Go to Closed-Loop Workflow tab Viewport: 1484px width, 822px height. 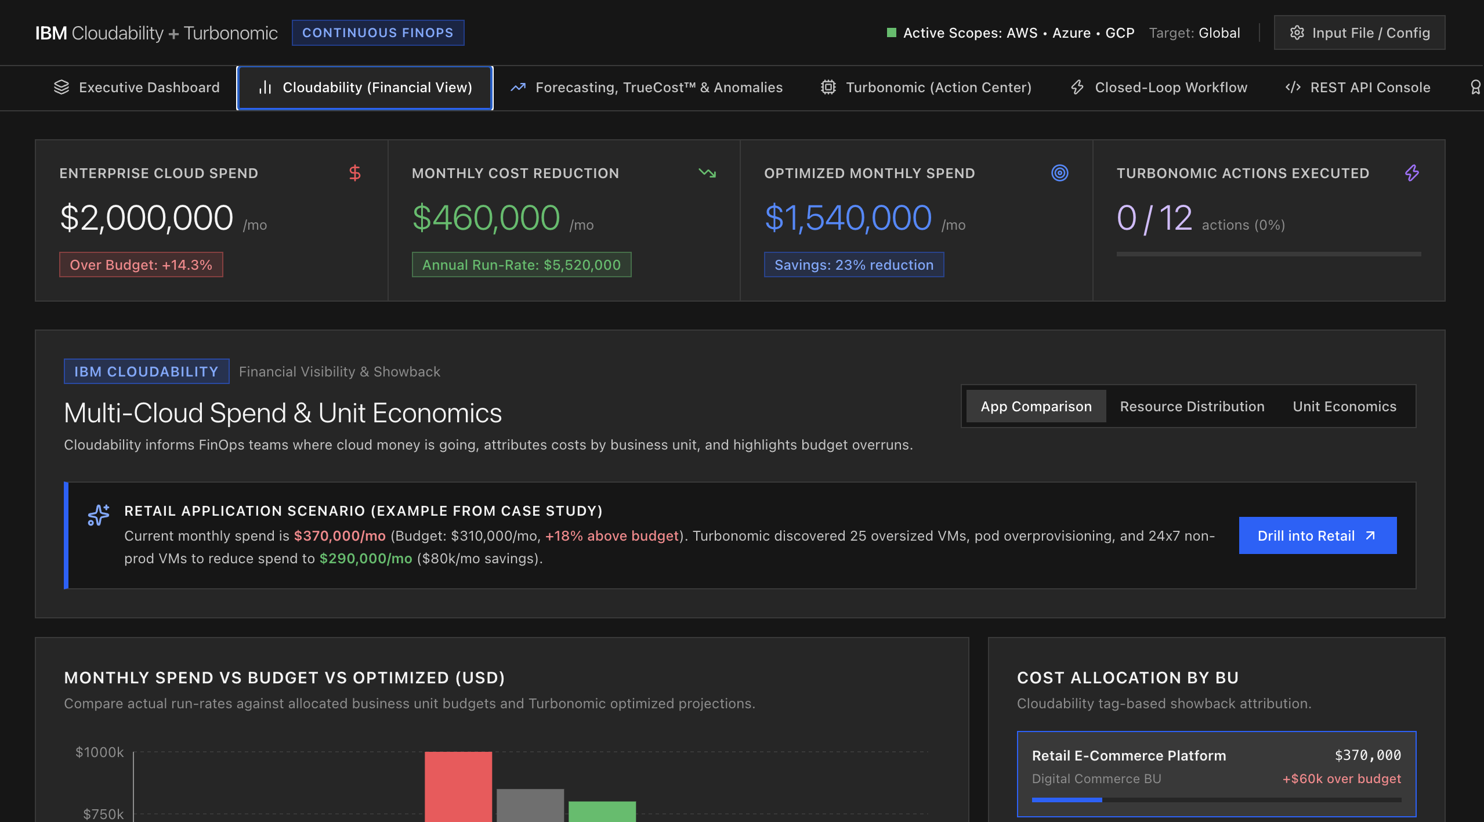pos(1159,88)
